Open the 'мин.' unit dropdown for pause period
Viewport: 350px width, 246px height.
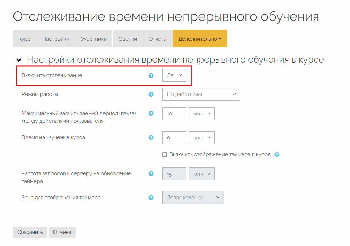[x=202, y=114]
